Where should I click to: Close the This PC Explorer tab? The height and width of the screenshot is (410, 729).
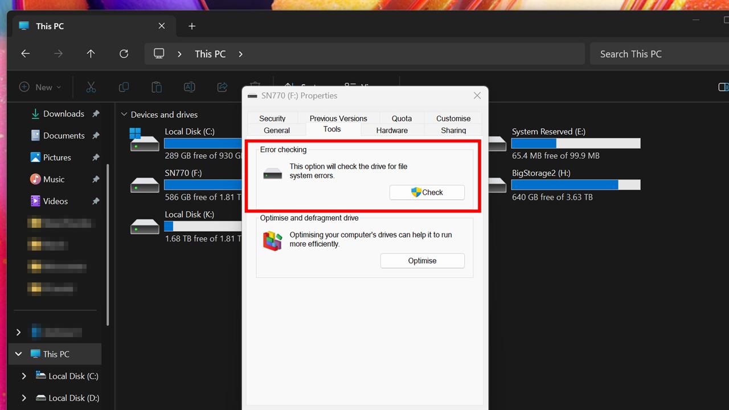point(162,26)
